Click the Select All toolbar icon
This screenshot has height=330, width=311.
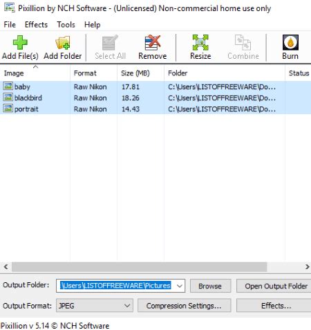(110, 42)
